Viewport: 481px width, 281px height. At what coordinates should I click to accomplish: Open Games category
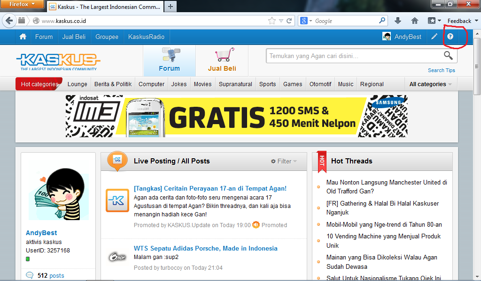pos(293,84)
